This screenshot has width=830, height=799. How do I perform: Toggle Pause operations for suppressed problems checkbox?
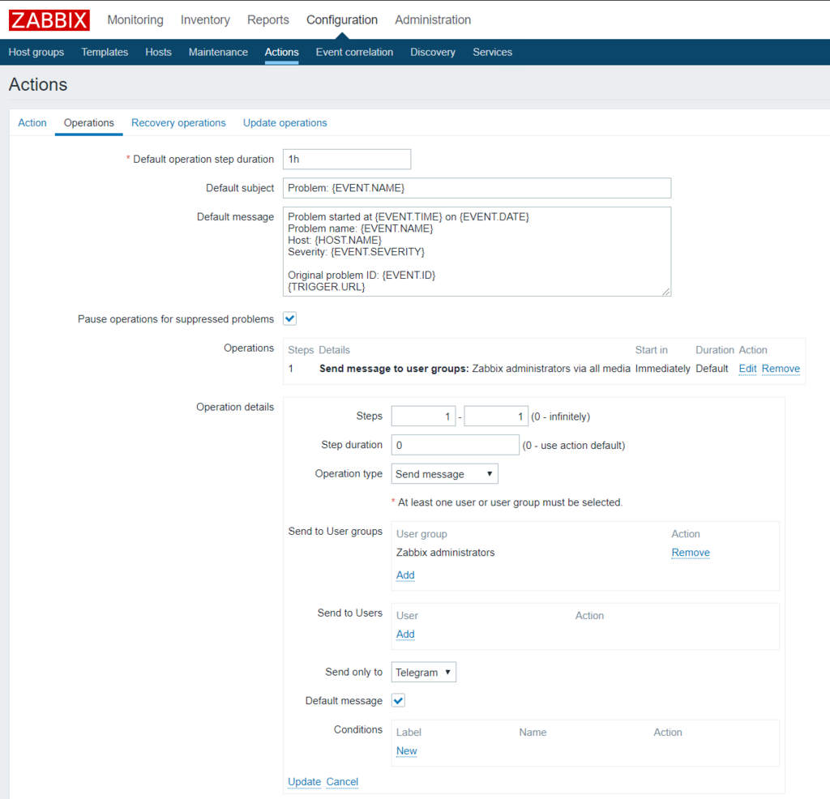289,319
